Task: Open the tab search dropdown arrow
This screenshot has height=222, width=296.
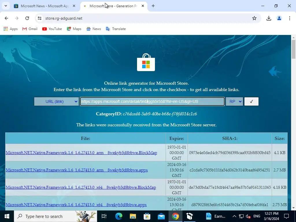Action: coord(6,6)
